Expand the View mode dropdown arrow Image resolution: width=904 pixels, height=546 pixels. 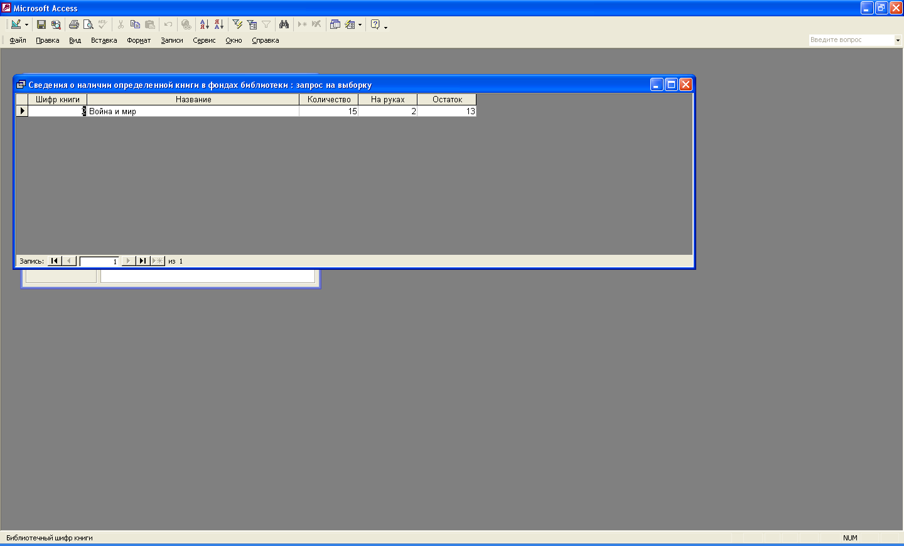pos(26,25)
